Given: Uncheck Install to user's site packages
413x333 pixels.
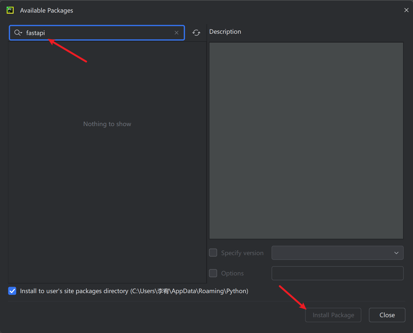Looking at the screenshot, I should click(12, 291).
